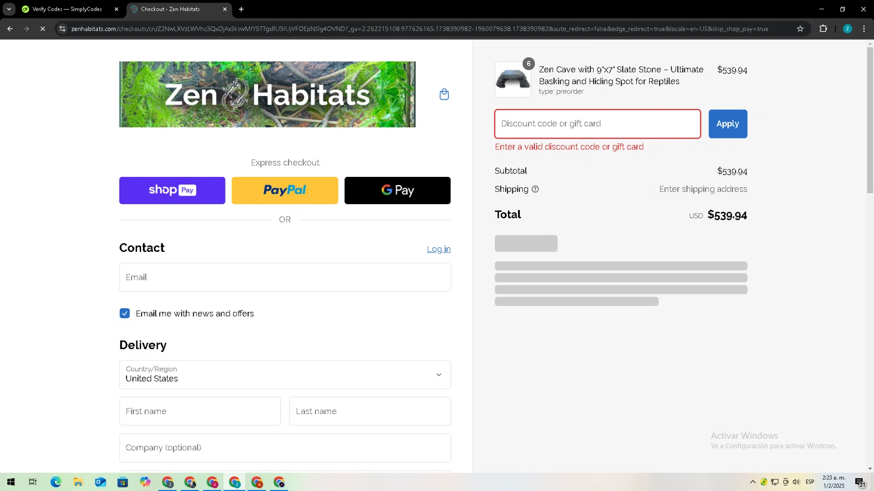Image resolution: width=874 pixels, height=491 pixels.
Task: Go back to the previous page
Action: point(10,29)
